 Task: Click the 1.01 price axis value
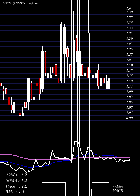click(x=129, y=113)
